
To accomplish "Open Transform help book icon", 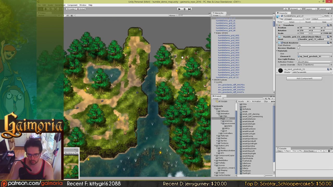I will coord(328,25).
